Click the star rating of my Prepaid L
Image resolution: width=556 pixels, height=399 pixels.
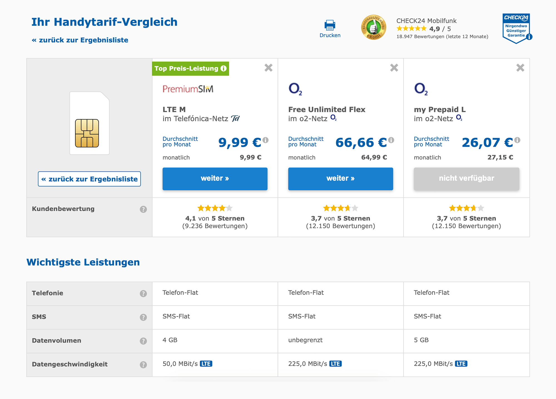466,208
